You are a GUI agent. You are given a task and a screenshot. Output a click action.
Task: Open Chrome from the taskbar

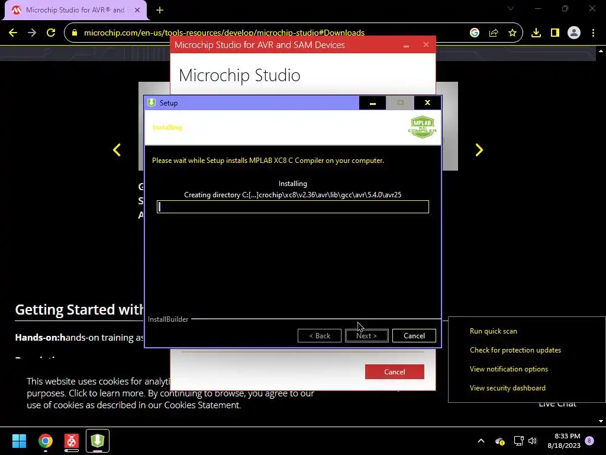45,441
